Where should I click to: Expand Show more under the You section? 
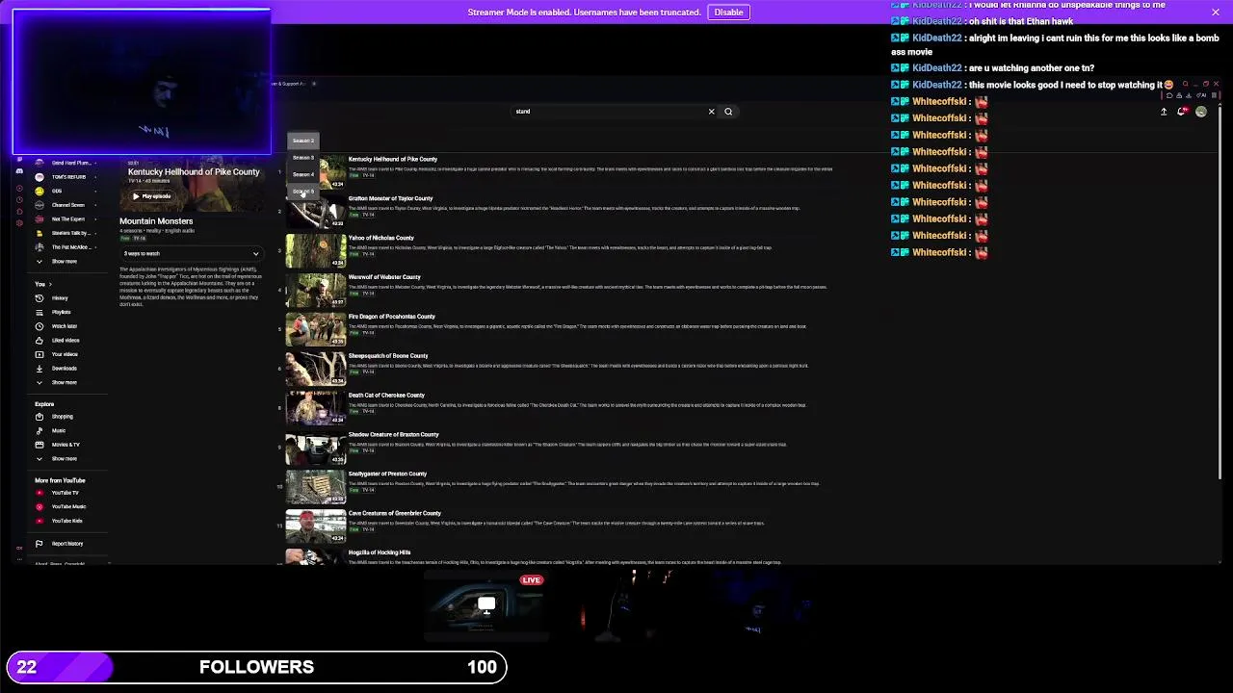(64, 382)
